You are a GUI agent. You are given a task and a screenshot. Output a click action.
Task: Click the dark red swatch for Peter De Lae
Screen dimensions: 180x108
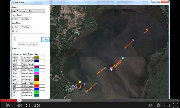coord(37,80)
